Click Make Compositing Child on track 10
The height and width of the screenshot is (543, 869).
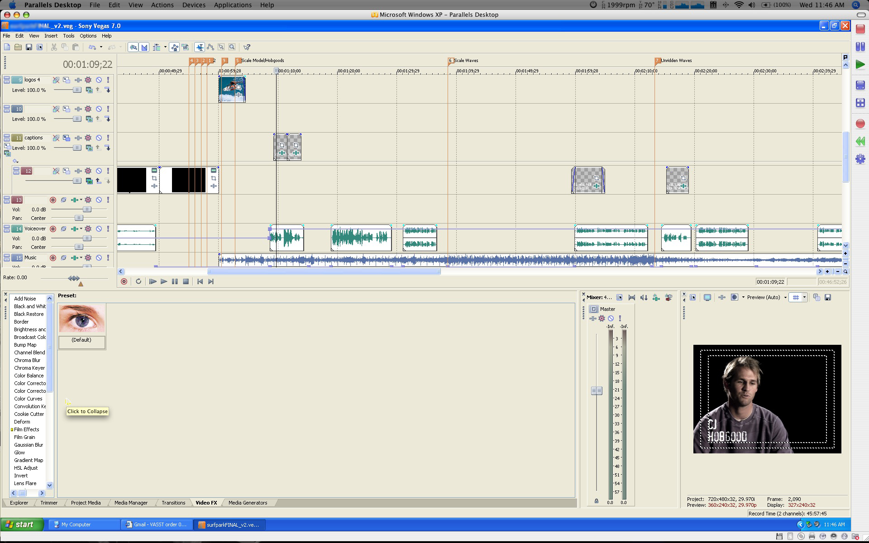pos(108,119)
